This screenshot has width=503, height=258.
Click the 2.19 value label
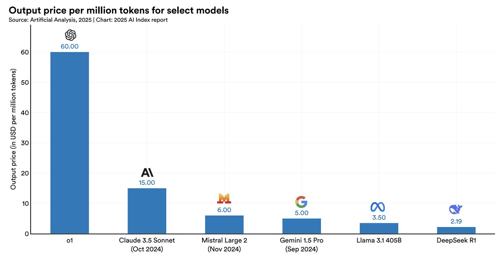(x=456, y=221)
